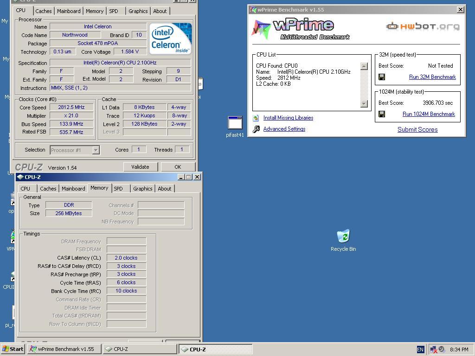Click the Code Name Northwood field

pos(75,35)
